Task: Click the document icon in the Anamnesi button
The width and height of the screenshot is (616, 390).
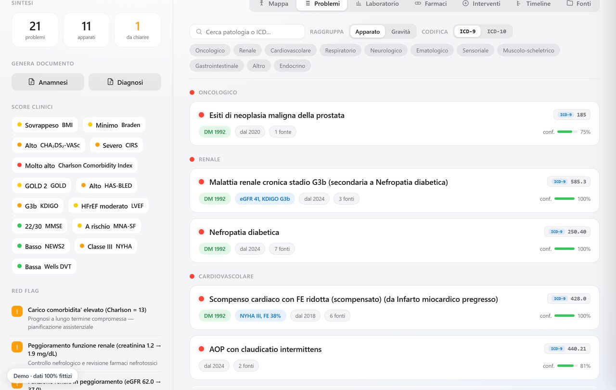Action: click(32, 82)
